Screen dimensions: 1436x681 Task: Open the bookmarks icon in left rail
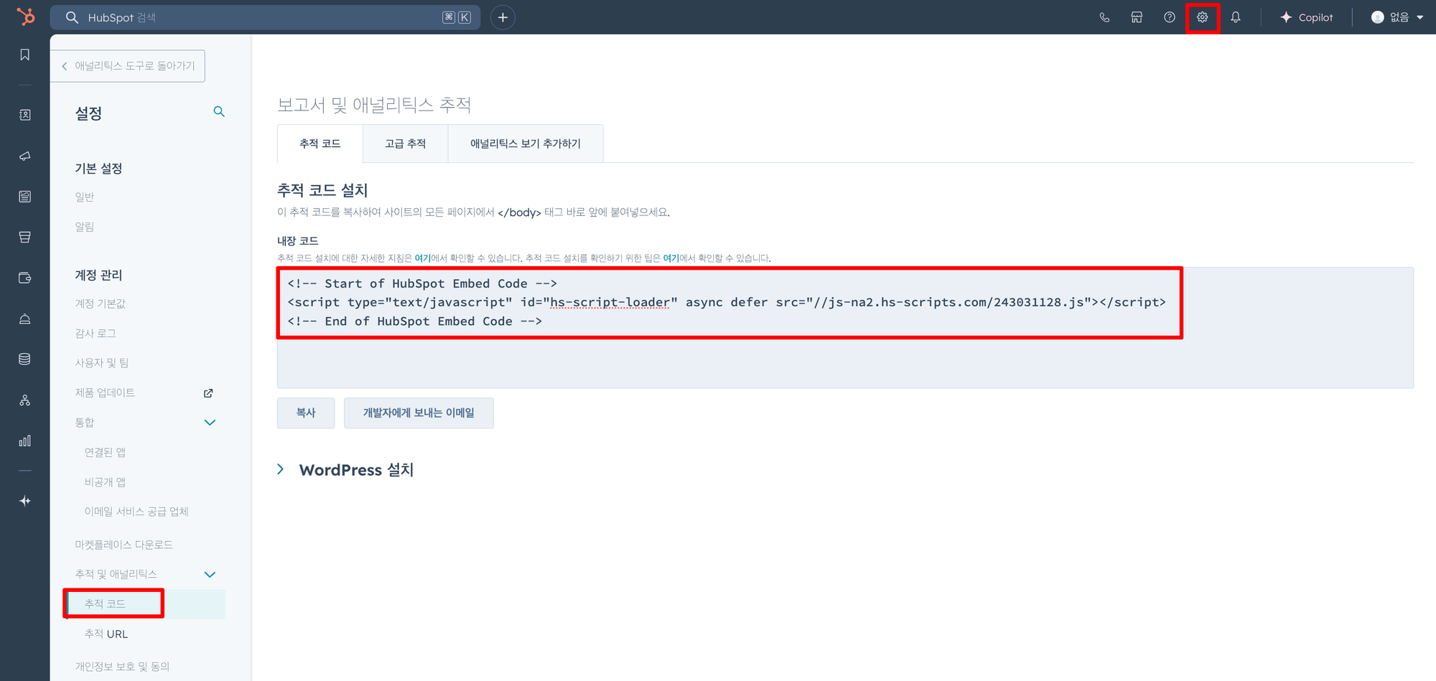(25, 55)
